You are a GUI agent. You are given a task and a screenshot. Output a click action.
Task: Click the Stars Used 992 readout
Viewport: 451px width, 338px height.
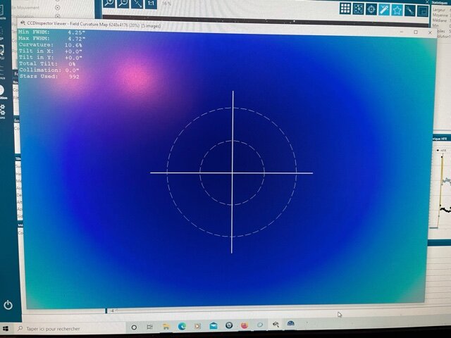[49, 77]
